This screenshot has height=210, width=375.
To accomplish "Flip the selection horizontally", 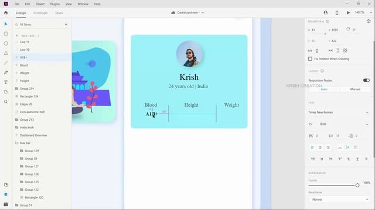I will 310,51.
